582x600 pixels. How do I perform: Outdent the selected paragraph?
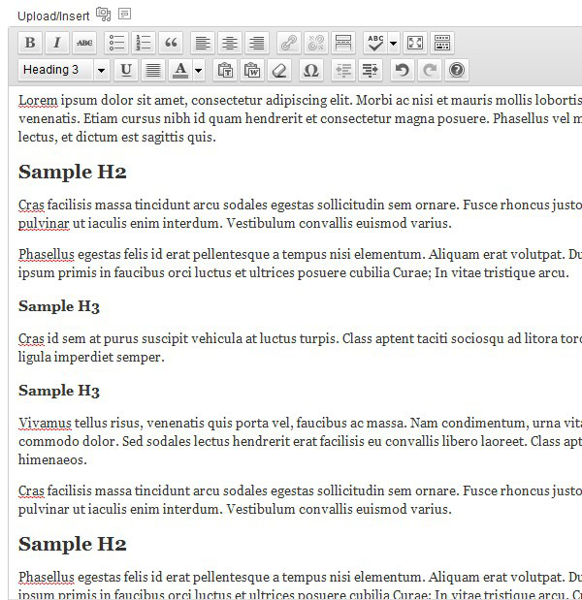point(343,70)
